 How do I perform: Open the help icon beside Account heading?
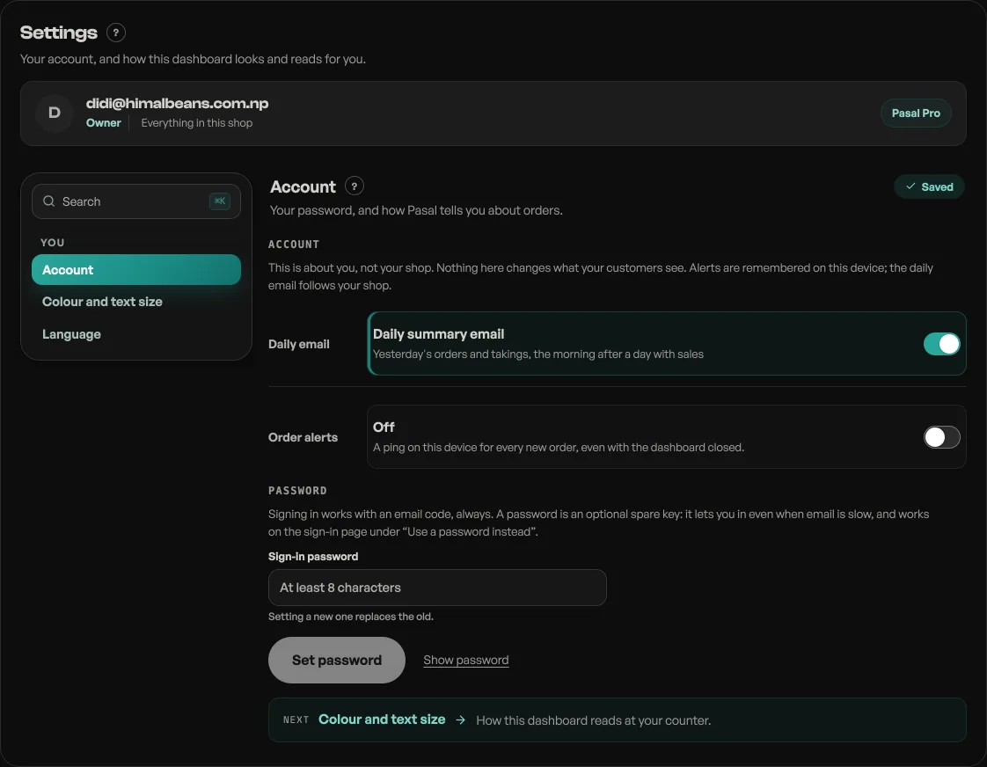[355, 186]
